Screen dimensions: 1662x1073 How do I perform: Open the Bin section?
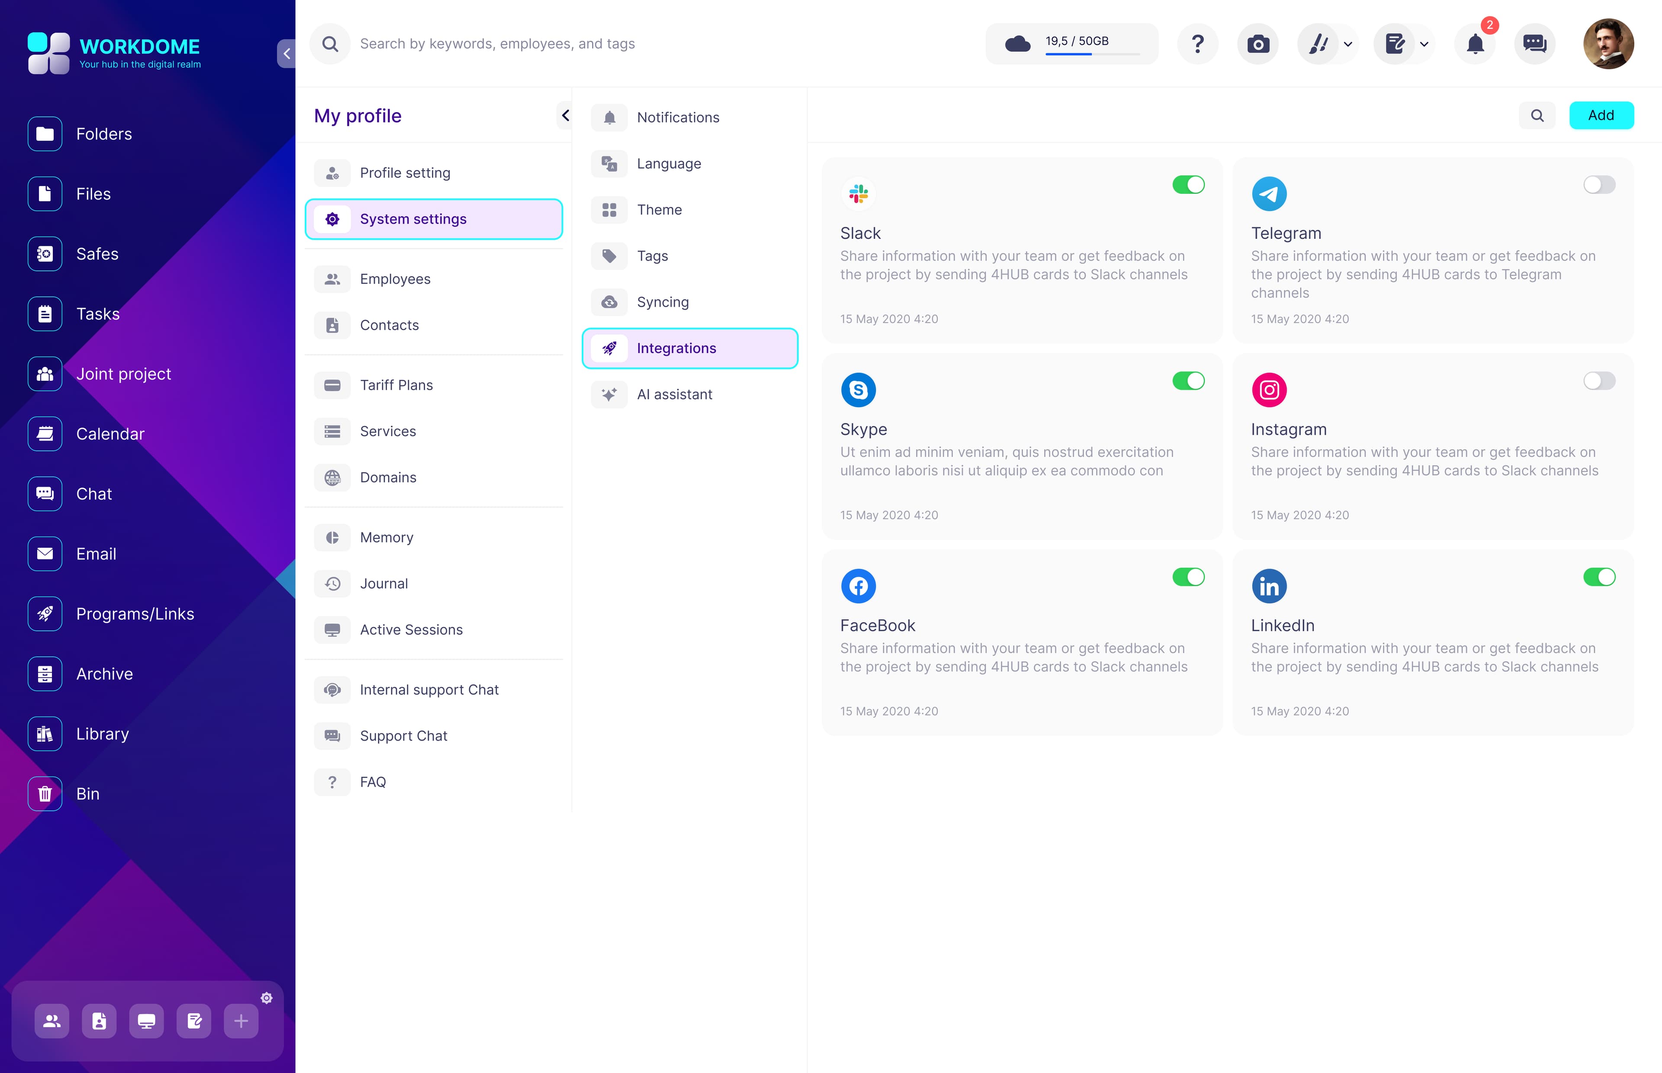pos(88,794)
